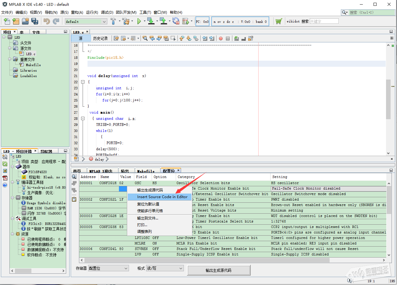The image size is (397, 285).
Task: Click the Debug Project icon
Action: pyautogui.click(x=185, y=21)
